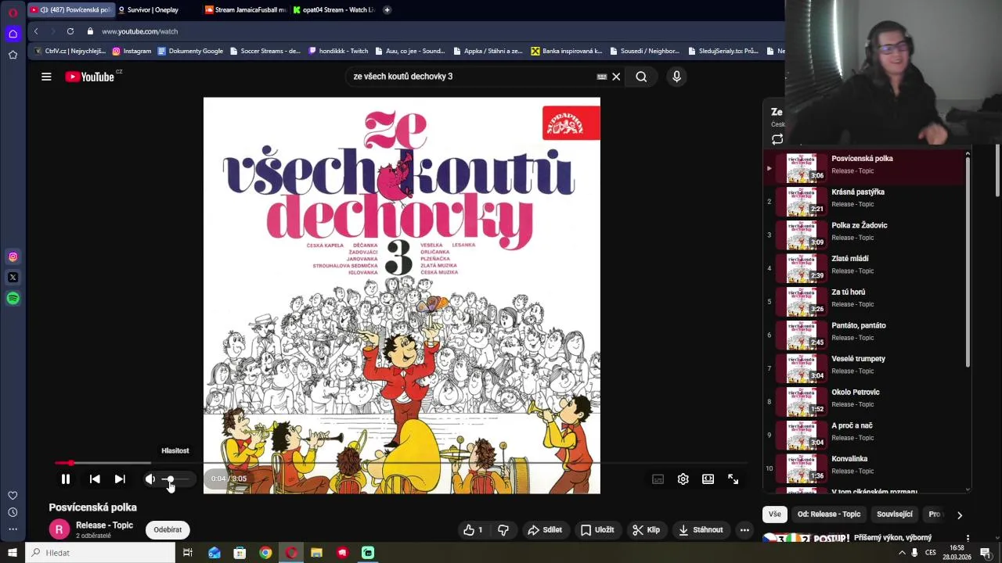Seek along the video progress bar
The height and width of the screenshot is (563, 1002).
point(402,463)
